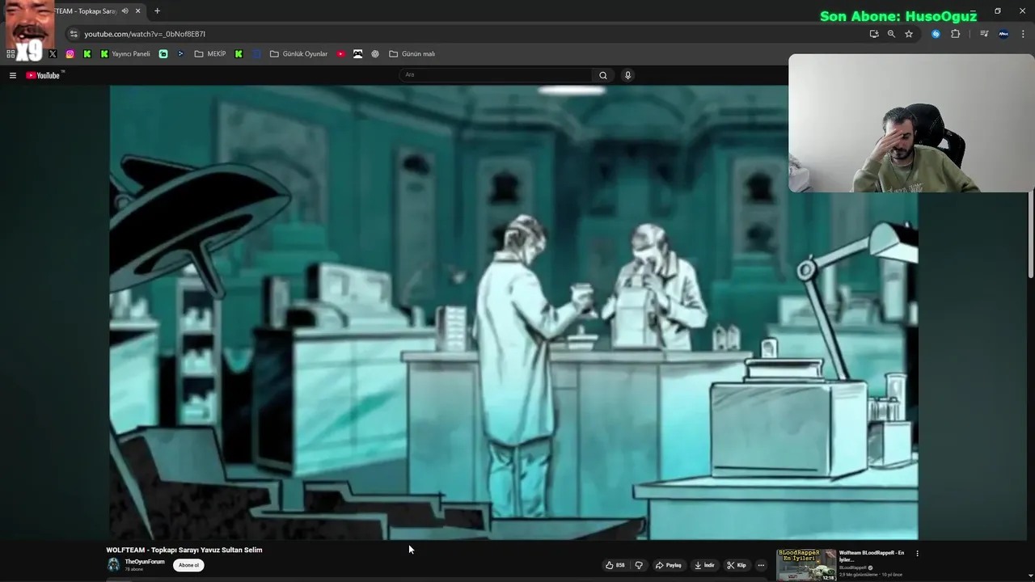Click the address bar URL
1035x582 pixels.
click(145, 34)
